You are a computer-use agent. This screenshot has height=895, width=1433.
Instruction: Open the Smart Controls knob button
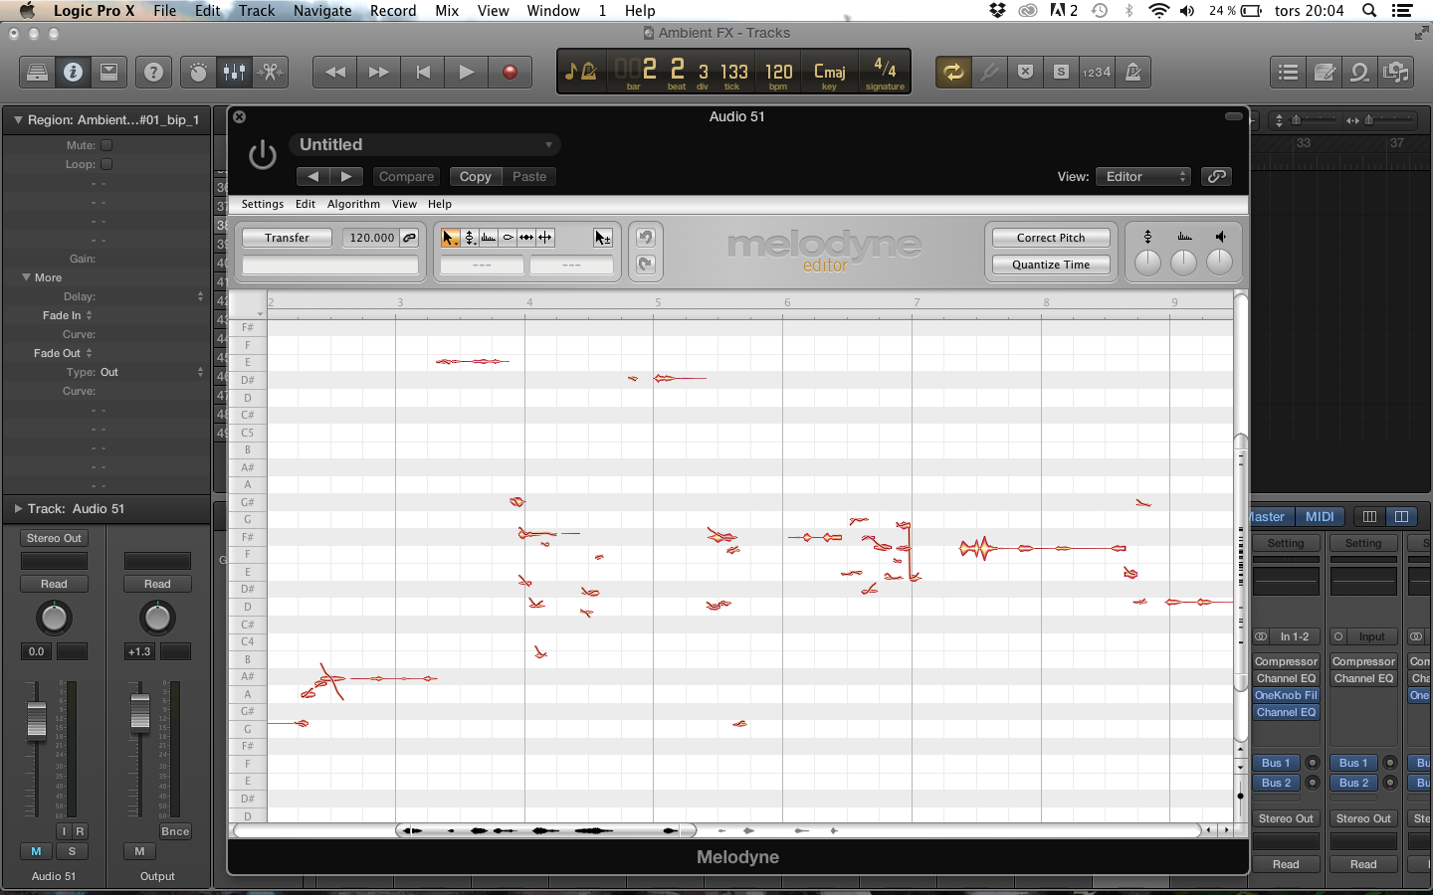pos(198,72)
